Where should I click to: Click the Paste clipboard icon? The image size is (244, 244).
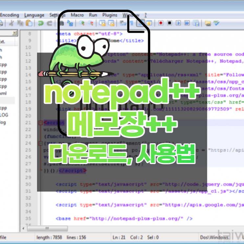click(29, 23)
